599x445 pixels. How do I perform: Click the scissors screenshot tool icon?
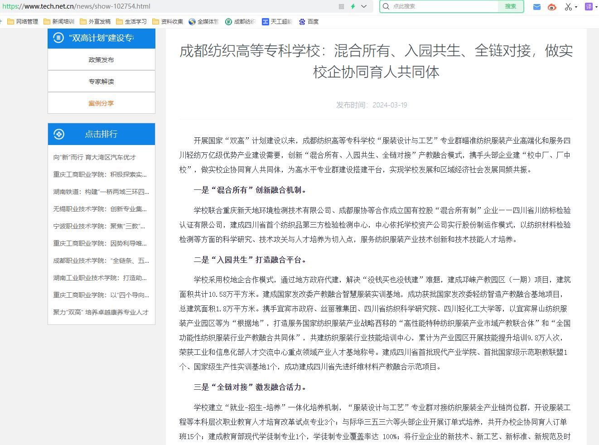point(568,6)
